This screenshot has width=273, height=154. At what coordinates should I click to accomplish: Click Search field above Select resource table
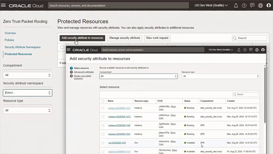245,94
